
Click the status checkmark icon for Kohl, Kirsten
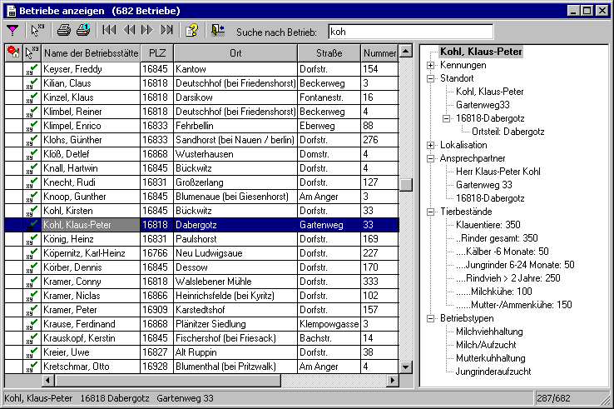click(x=32, y=211)
